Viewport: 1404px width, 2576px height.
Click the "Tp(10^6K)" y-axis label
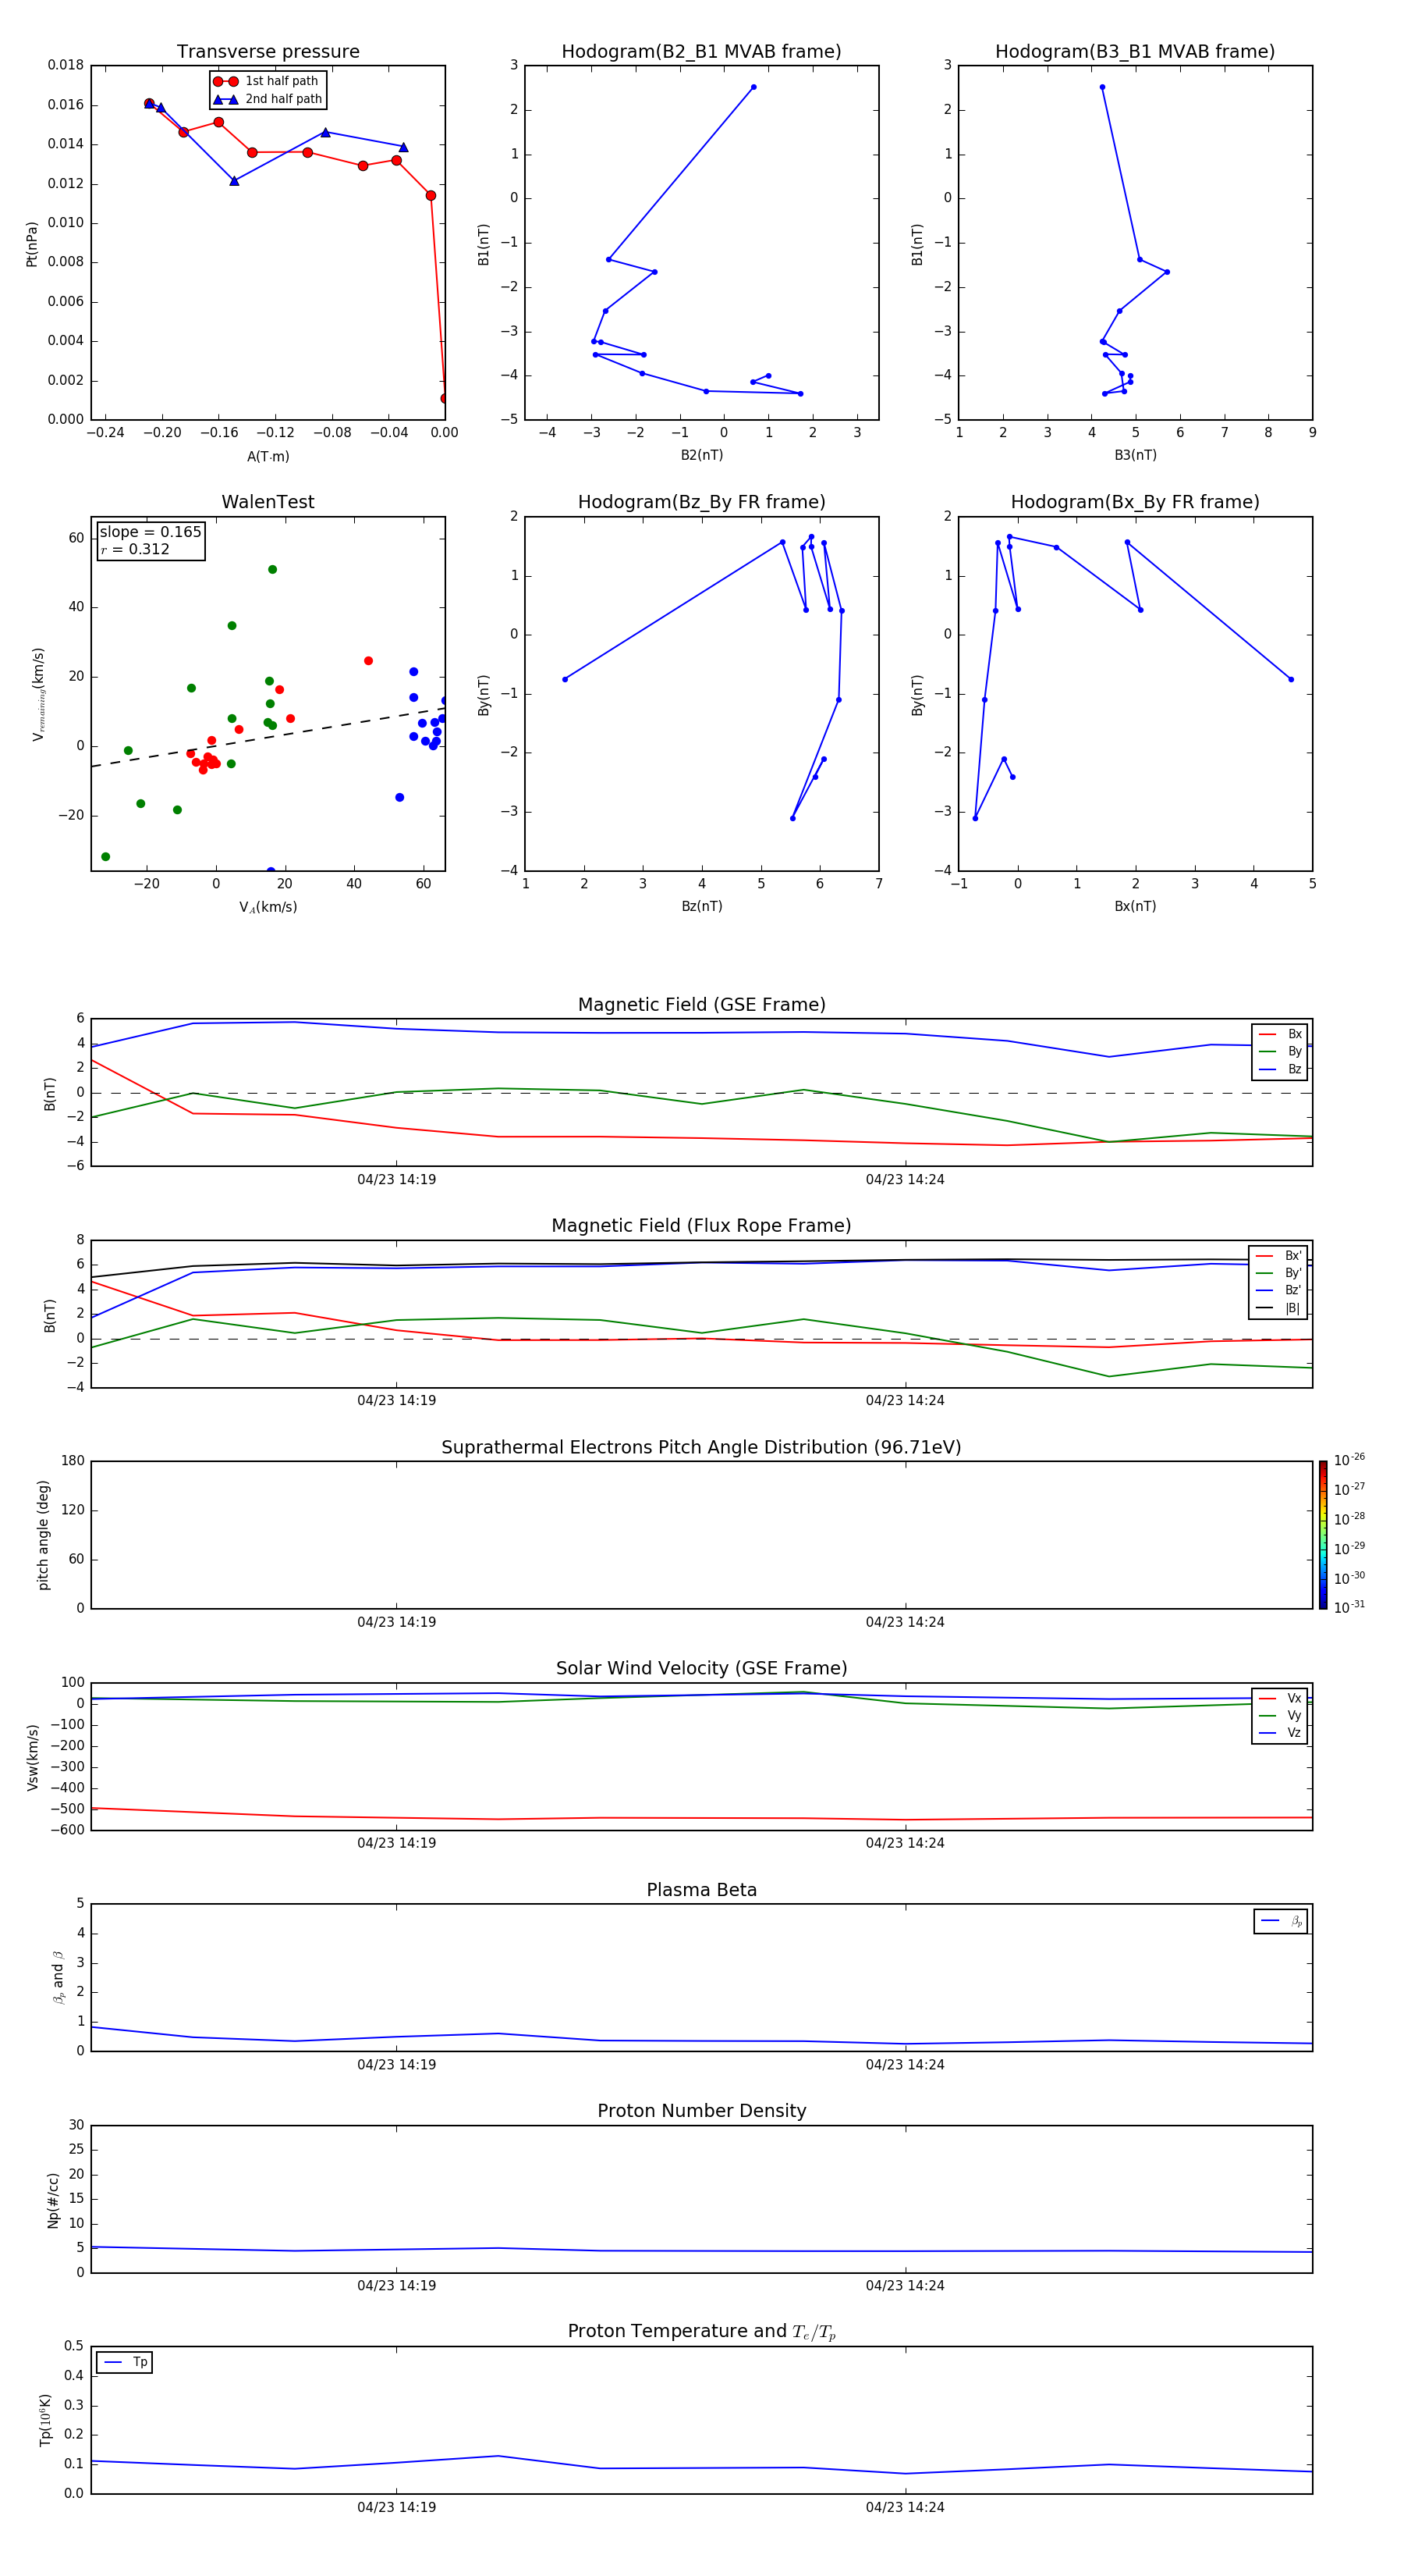point(45,2420)
